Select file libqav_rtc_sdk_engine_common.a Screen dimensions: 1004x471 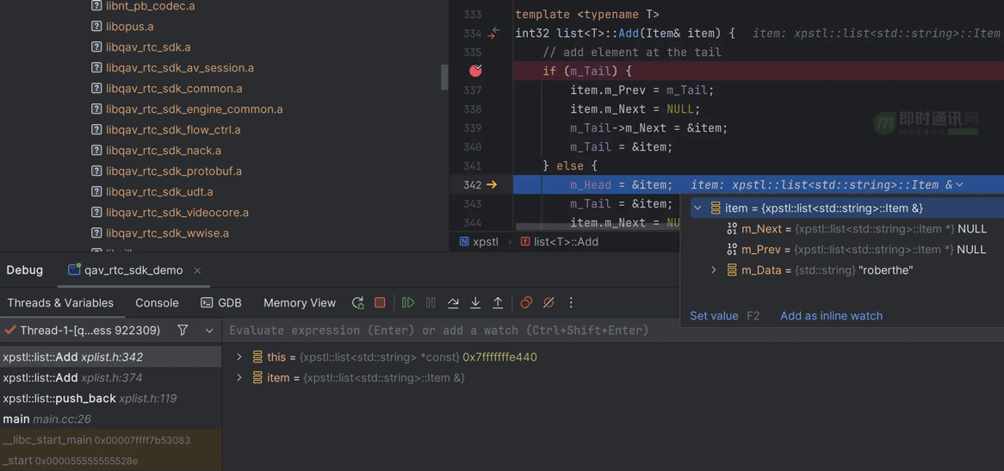pos(194,109)
